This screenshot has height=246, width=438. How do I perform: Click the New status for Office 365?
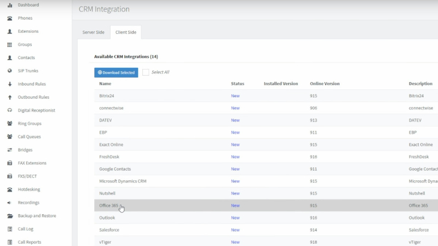click(235, 205)
